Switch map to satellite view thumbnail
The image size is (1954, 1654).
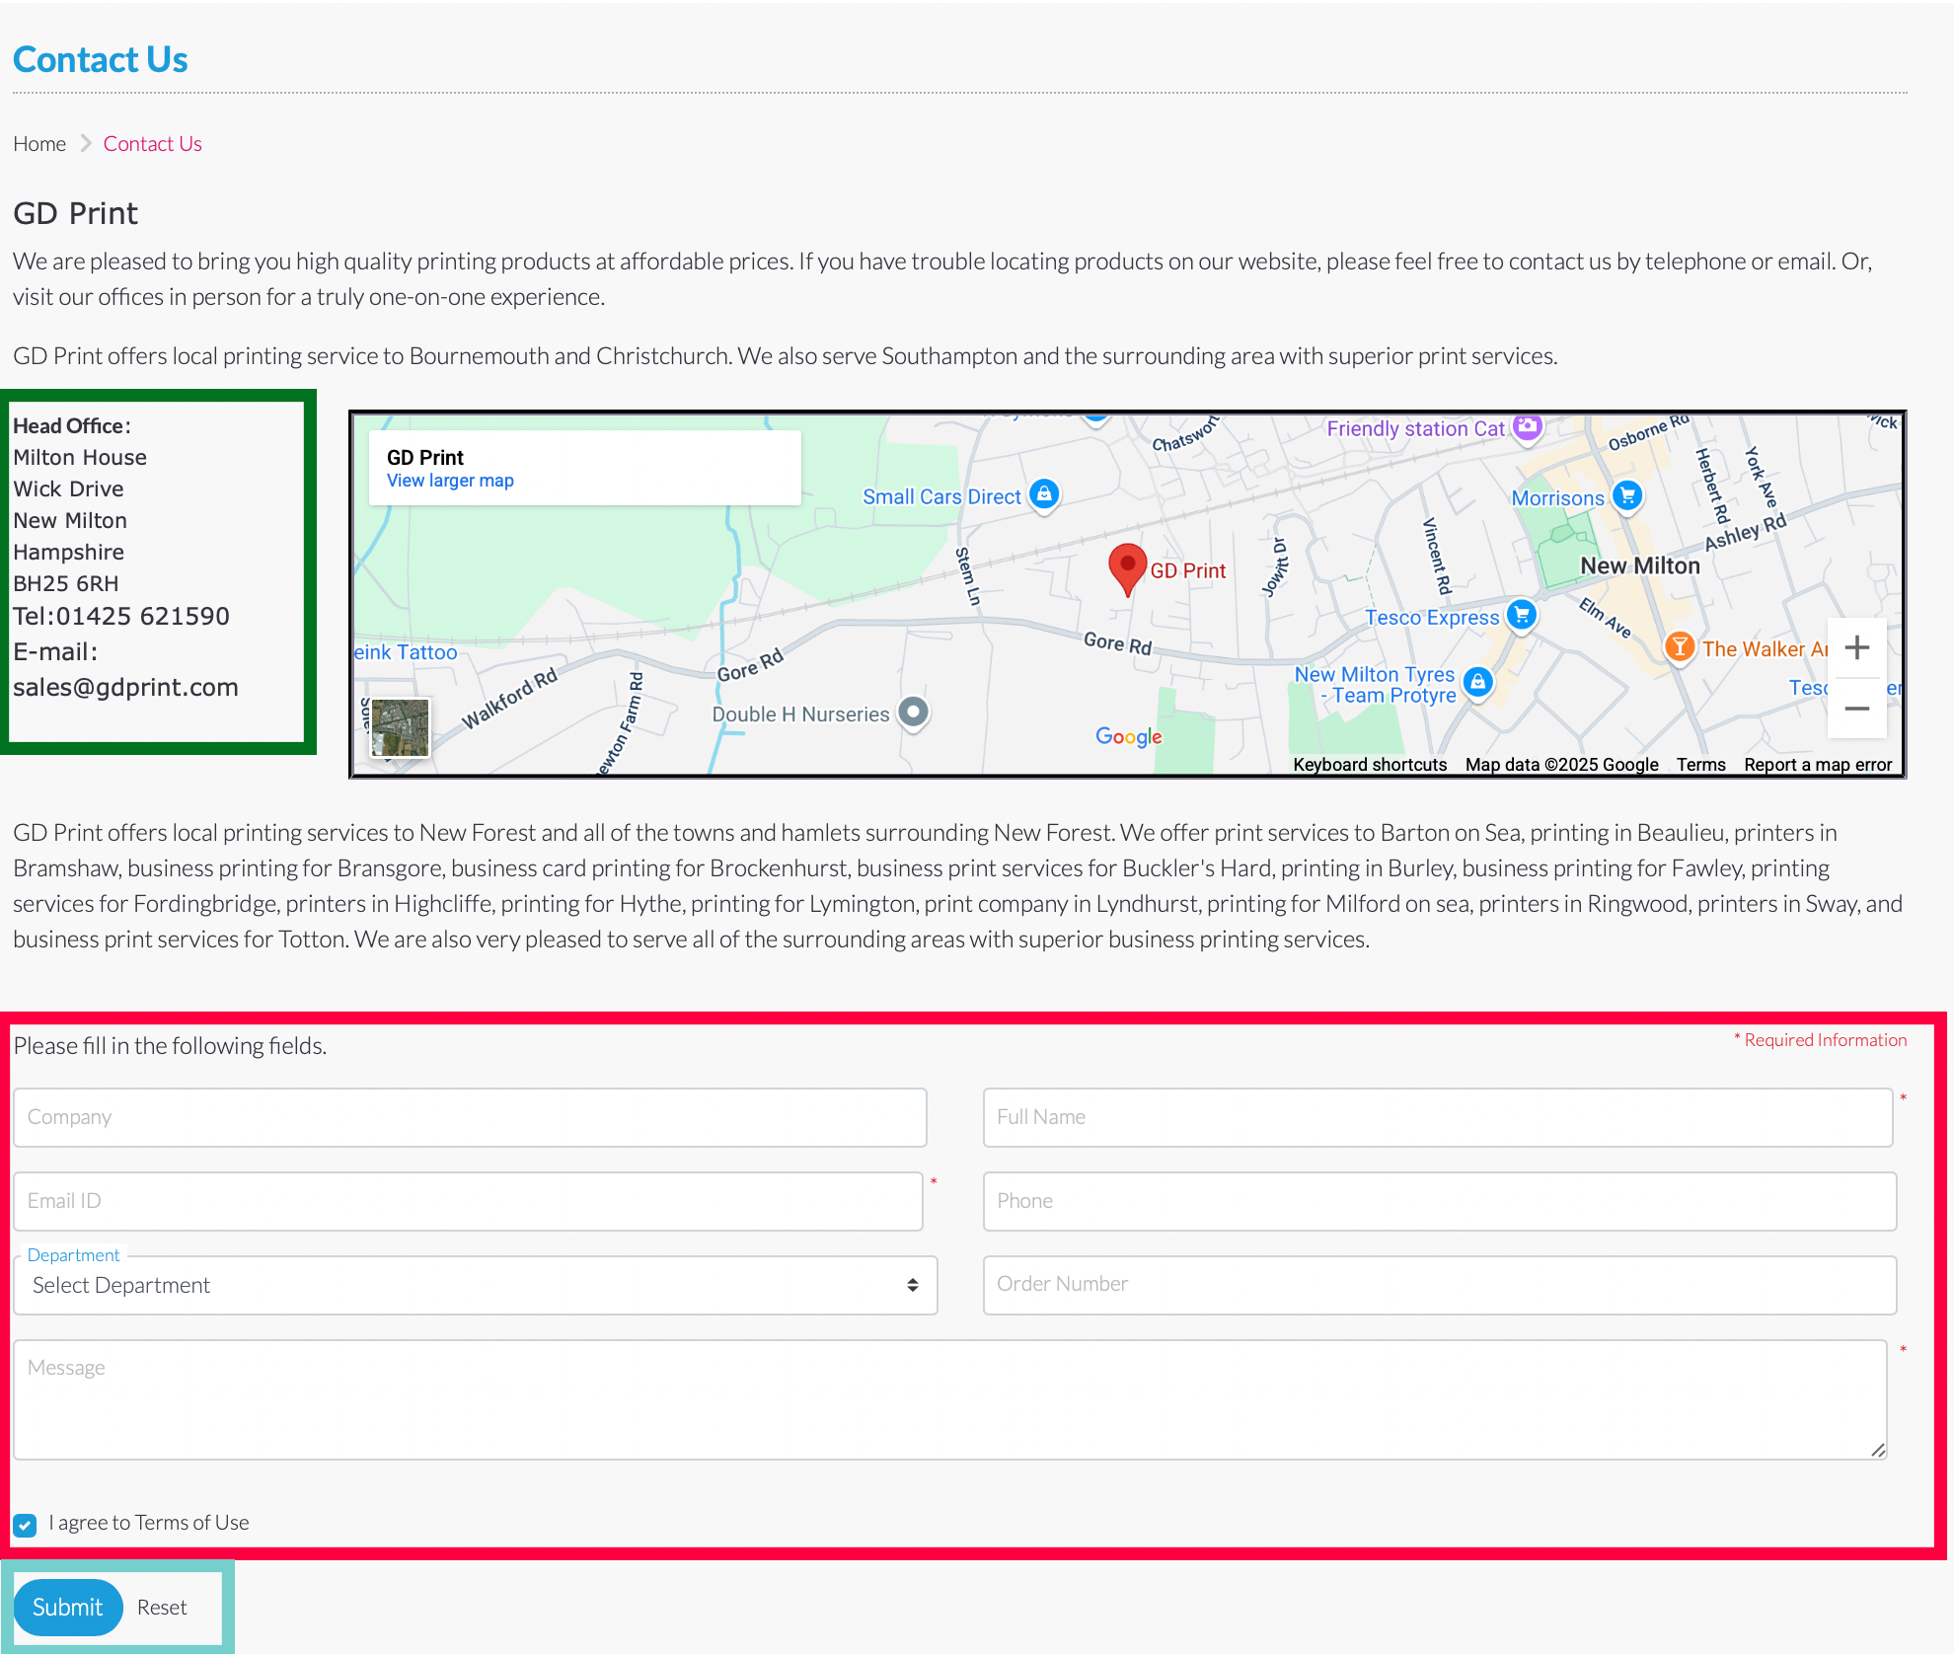400,728
